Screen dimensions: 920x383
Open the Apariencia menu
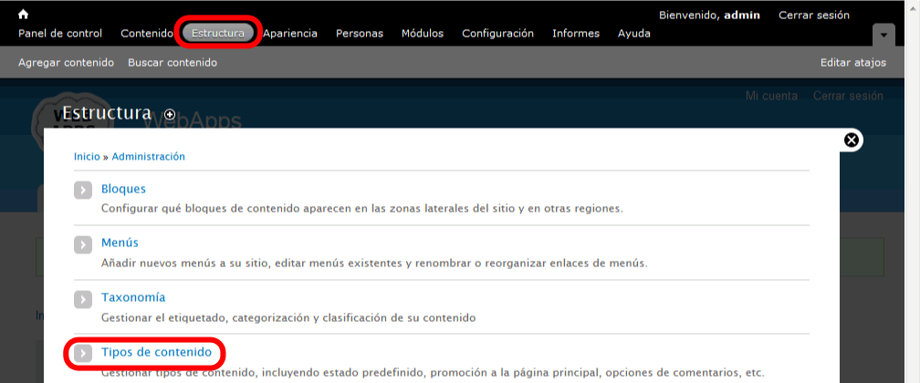[x=290, y=34]
